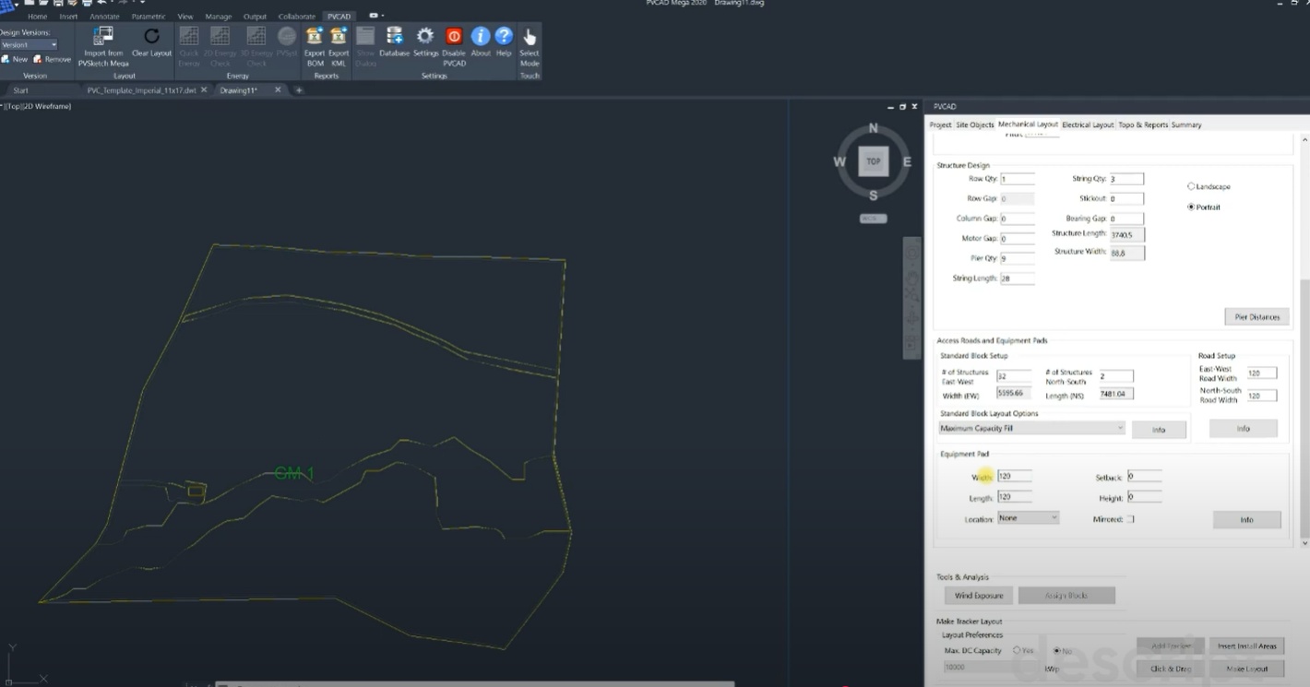Toggle the Mirrored checkbox
This screenshot has height=687, width=1310.
click(1130, 519)
